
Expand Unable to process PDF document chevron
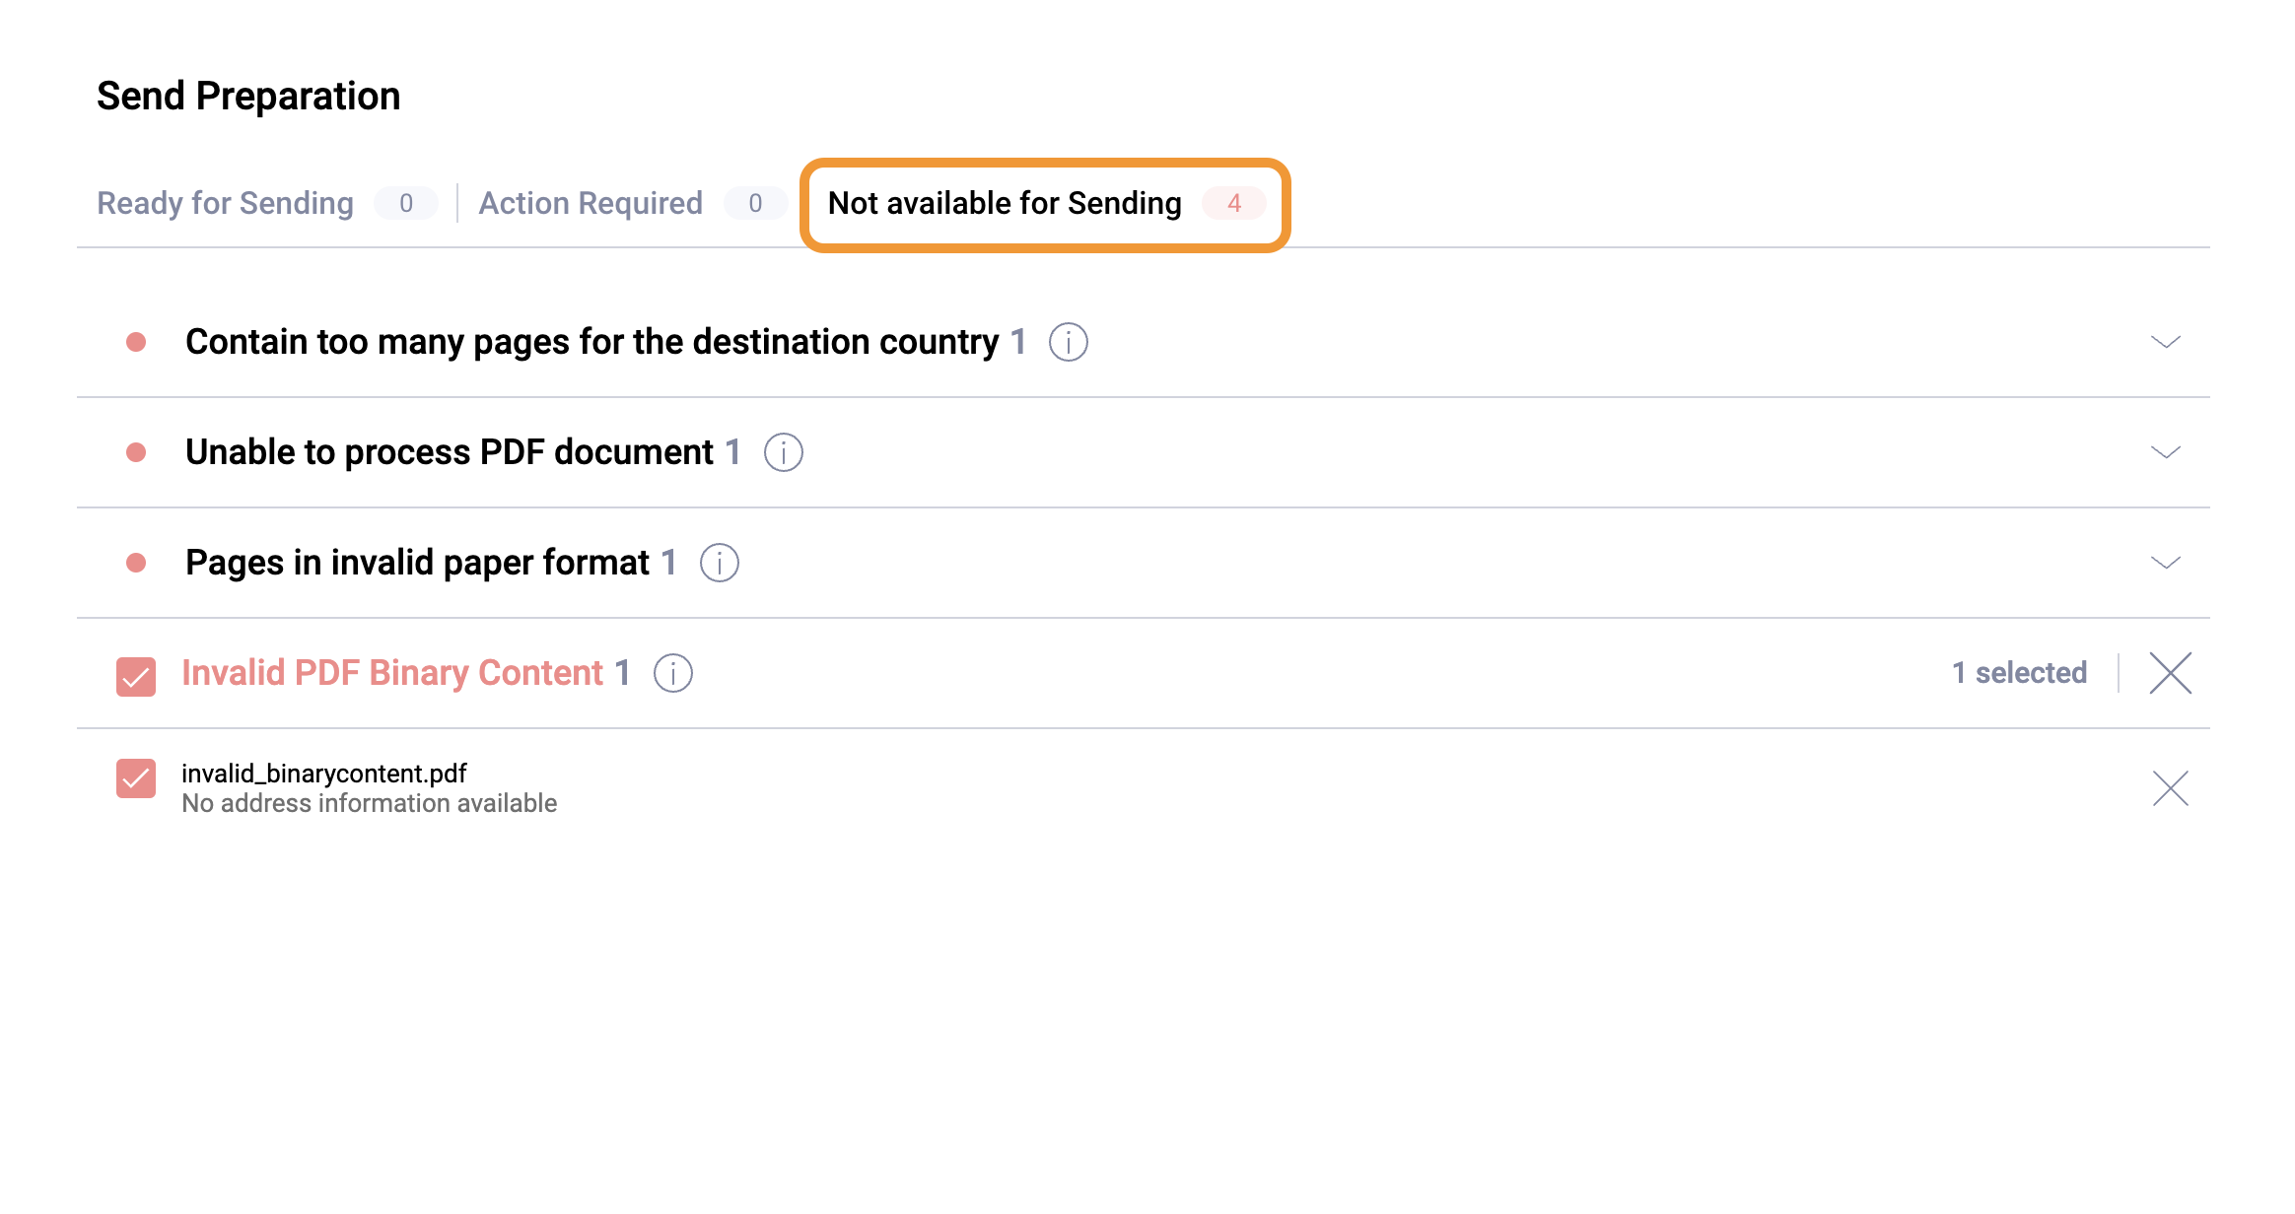point(2165,452)
